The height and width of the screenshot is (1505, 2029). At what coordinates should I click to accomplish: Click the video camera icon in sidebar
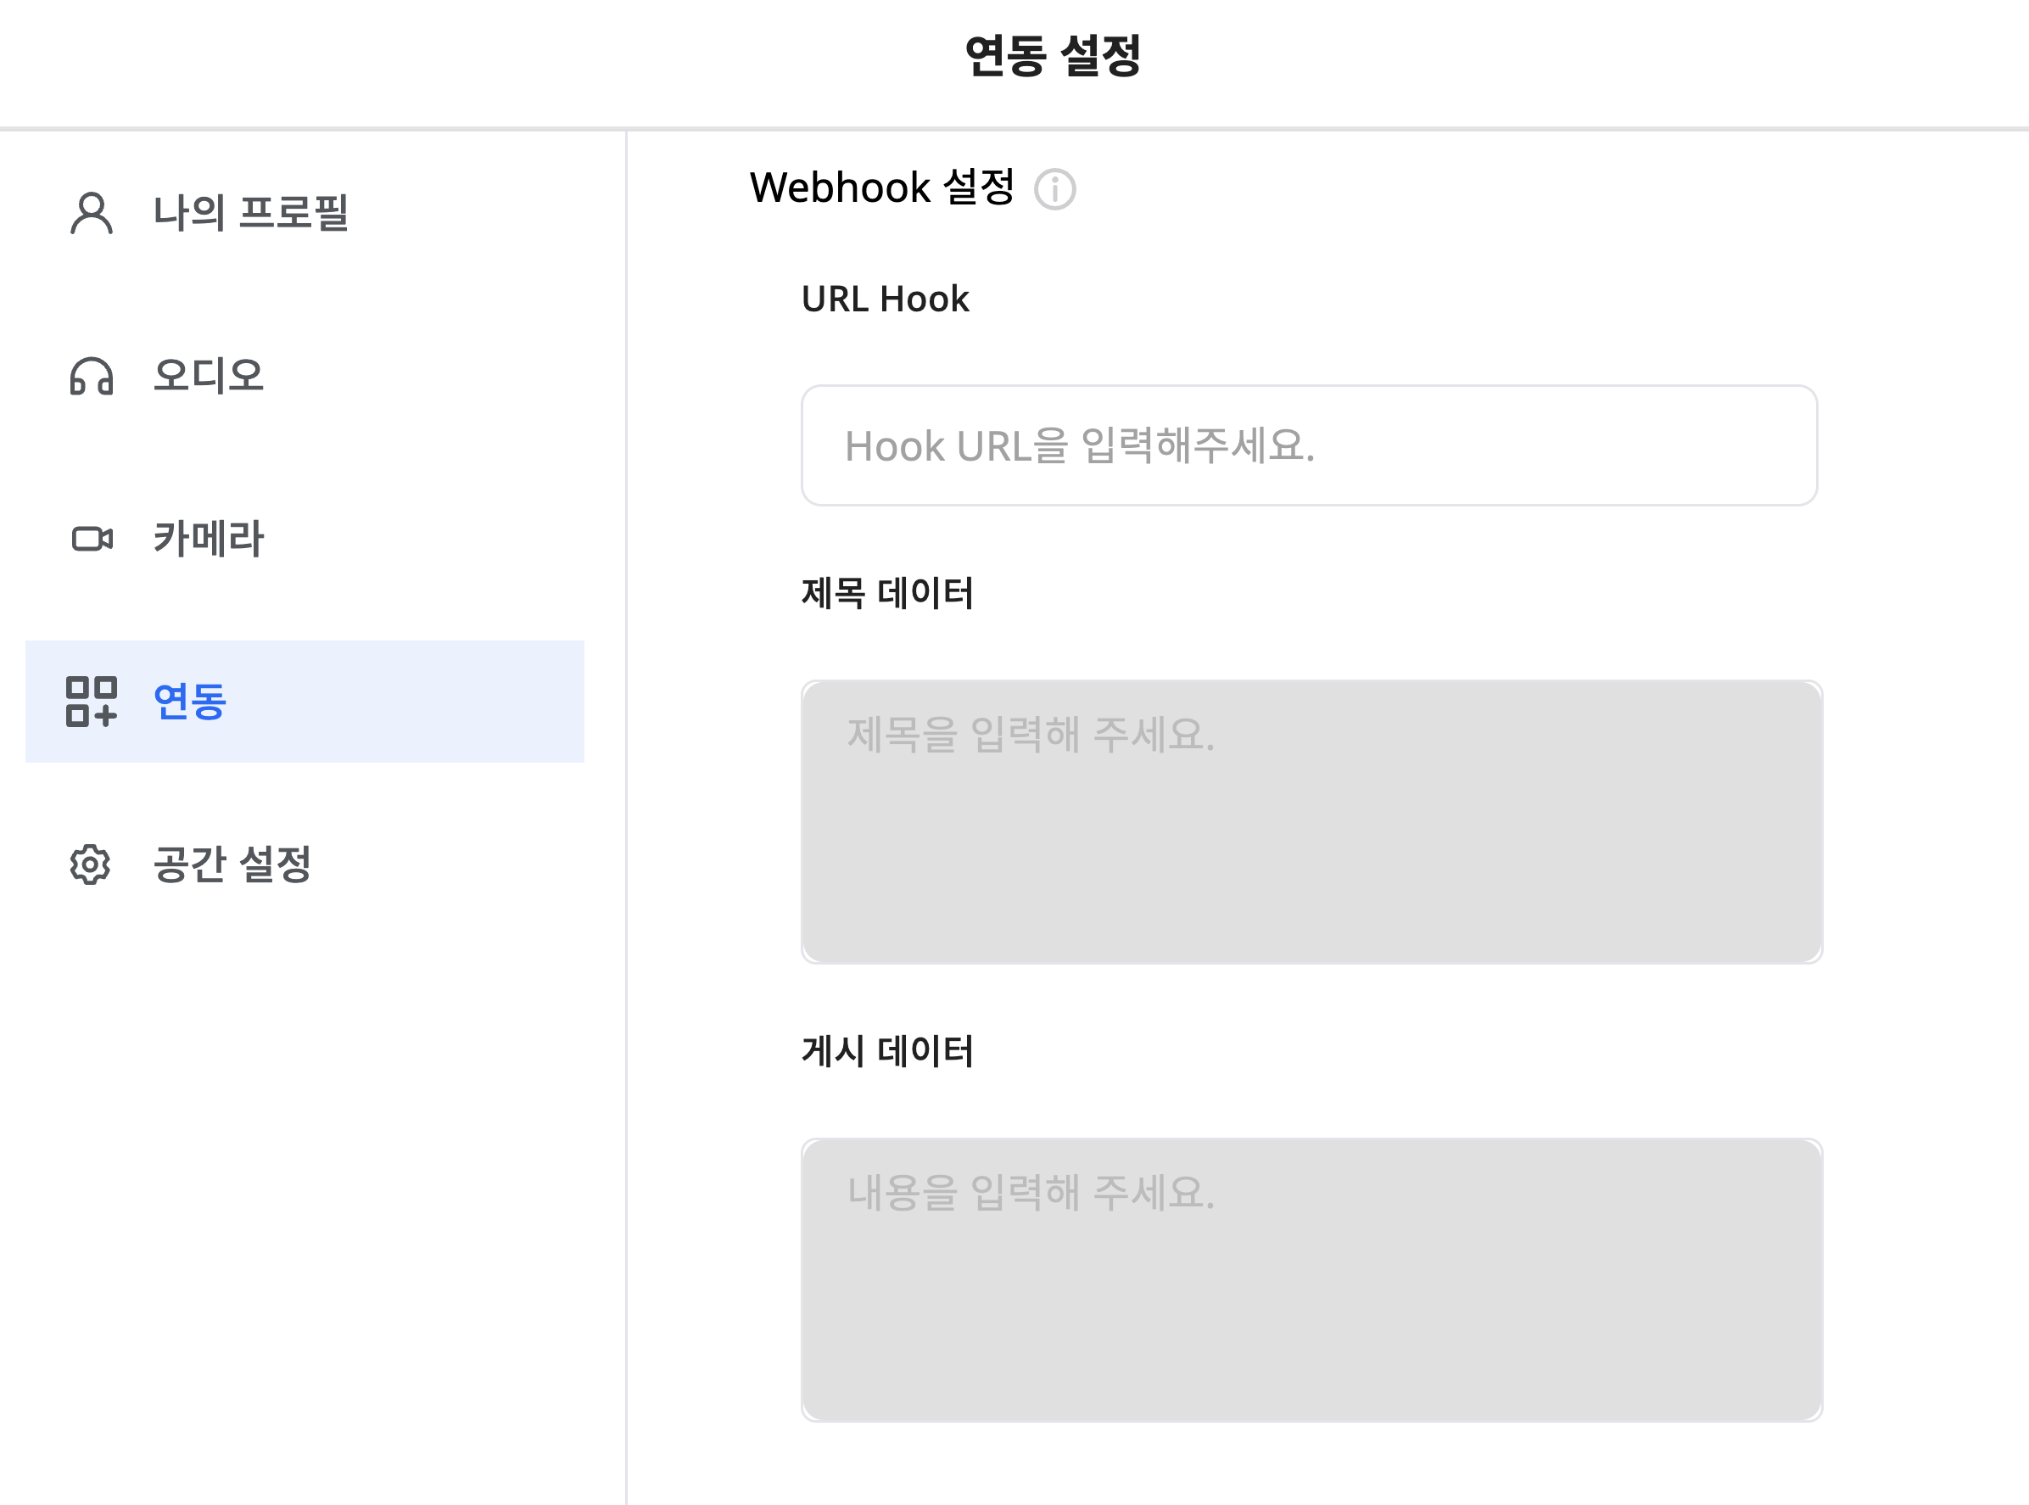point(91,540)
